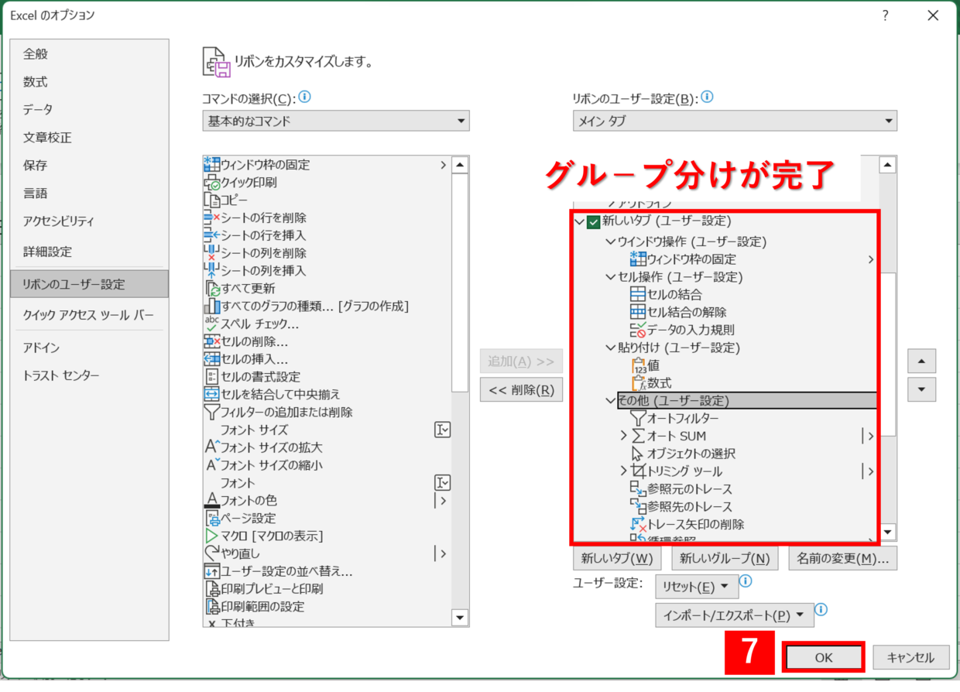The image size is (960, 692).
Task: Click the スペル チェック abc icon
Action: pyautogui.click(x=212, y=324)
